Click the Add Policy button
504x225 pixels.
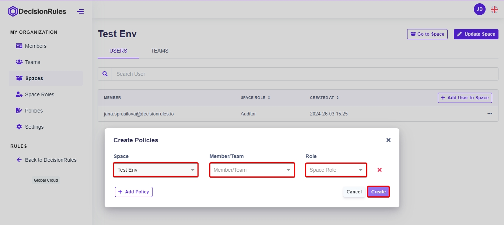pyautogui.click(x=134, y=192)
